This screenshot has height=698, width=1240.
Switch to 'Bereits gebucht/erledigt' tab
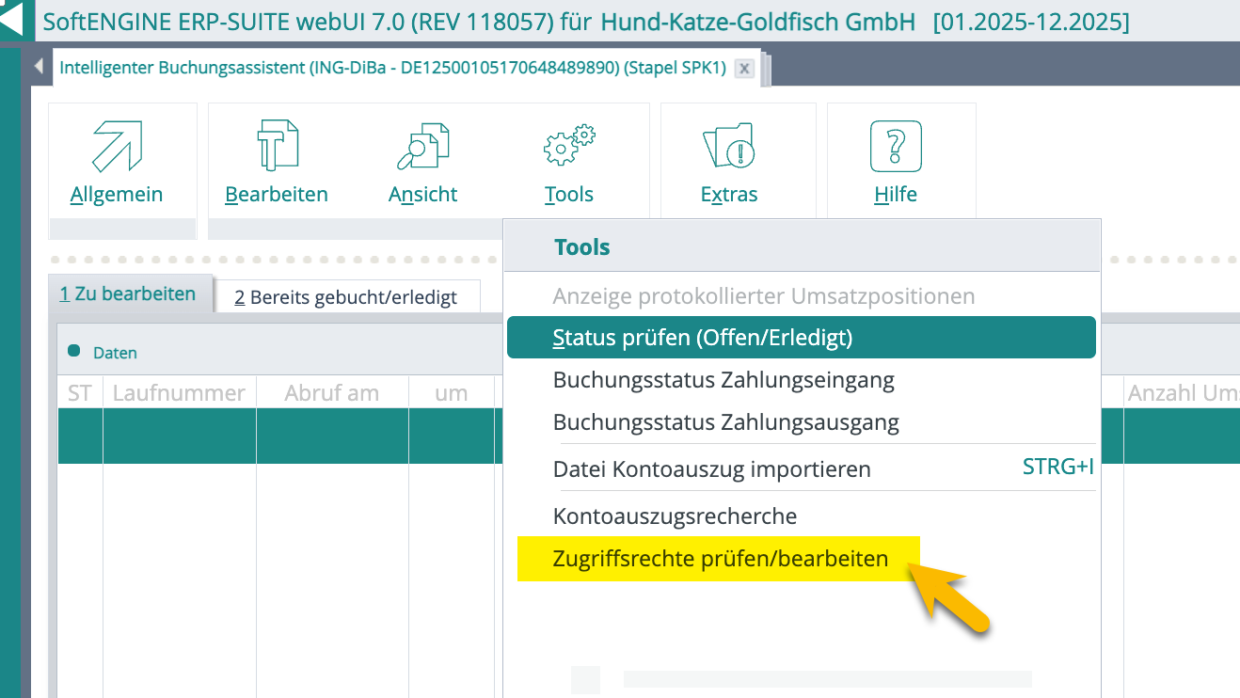(346, 297)
